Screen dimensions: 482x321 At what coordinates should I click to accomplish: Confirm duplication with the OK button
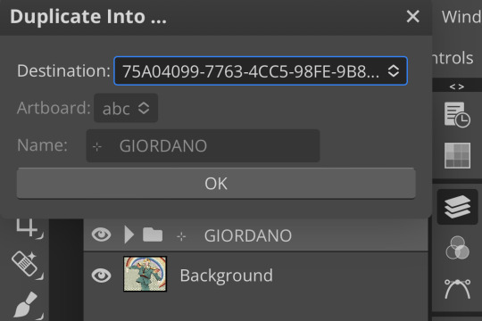(216, 184)
